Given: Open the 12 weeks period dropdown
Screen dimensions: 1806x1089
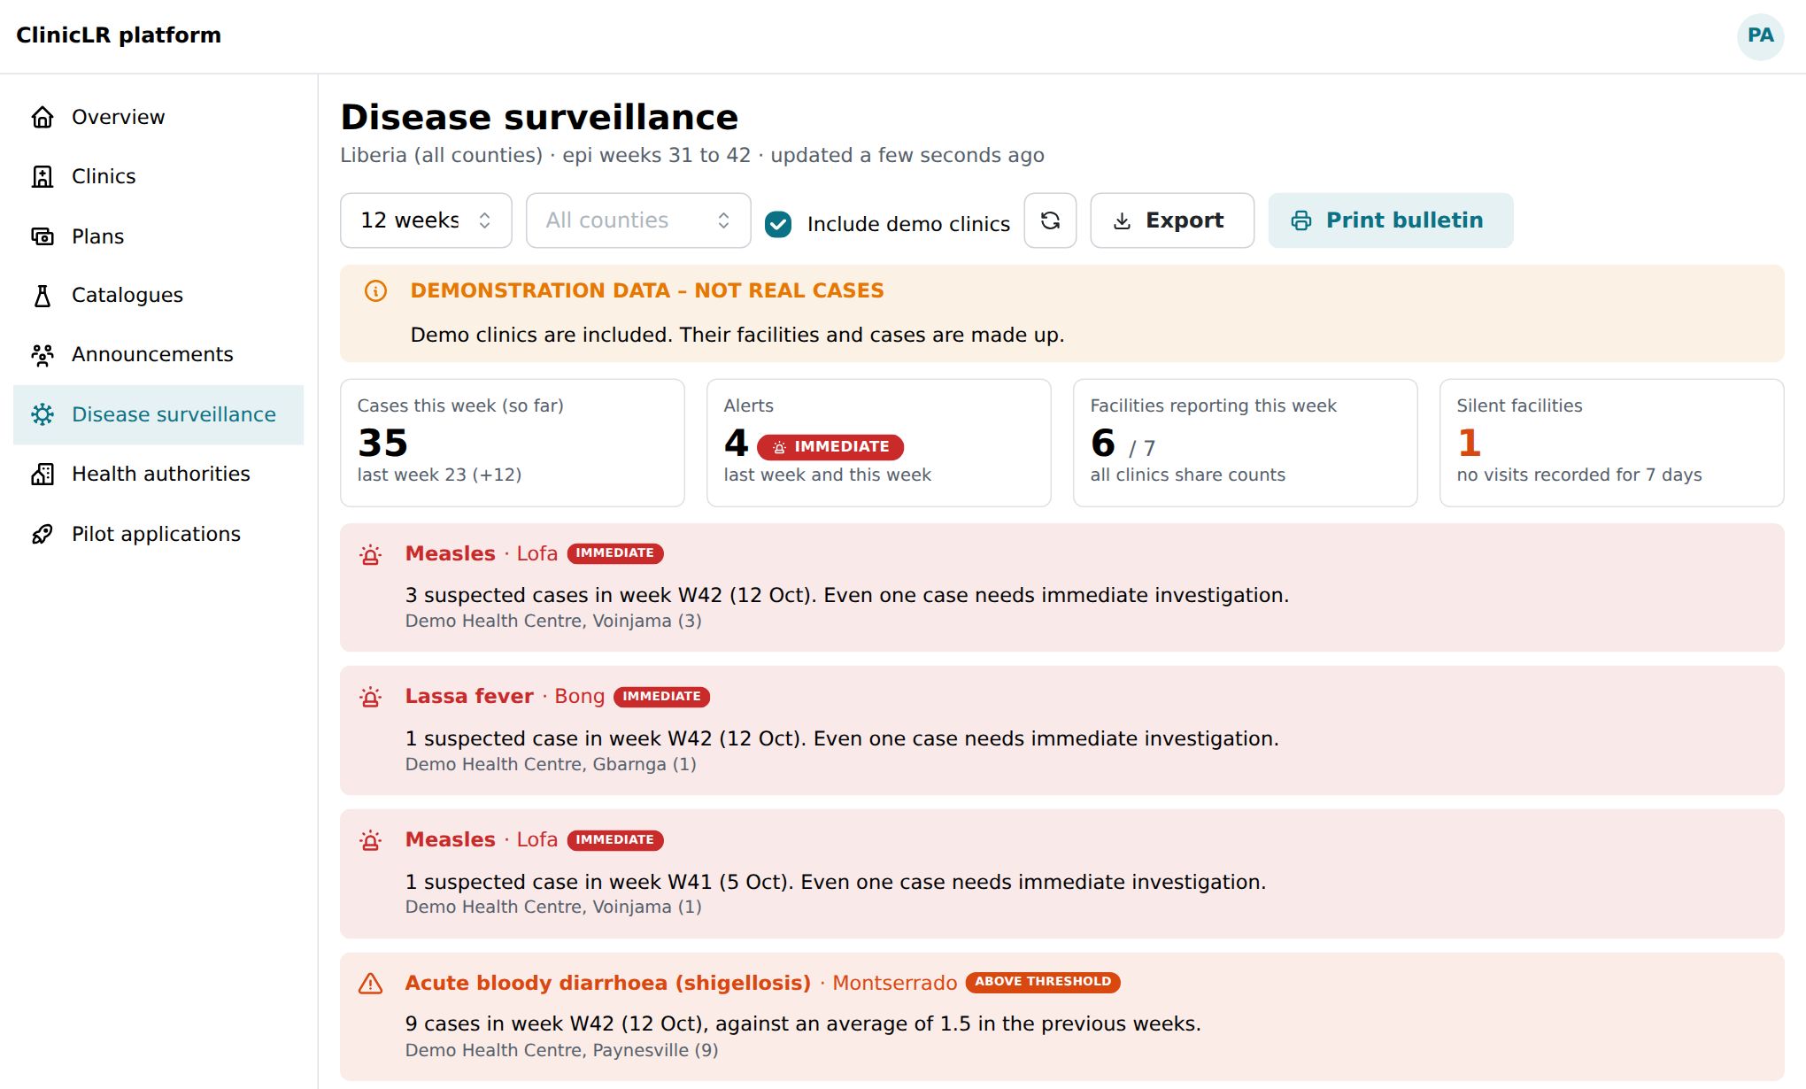Looking at the screenshot, I should [x=426, y=220].
